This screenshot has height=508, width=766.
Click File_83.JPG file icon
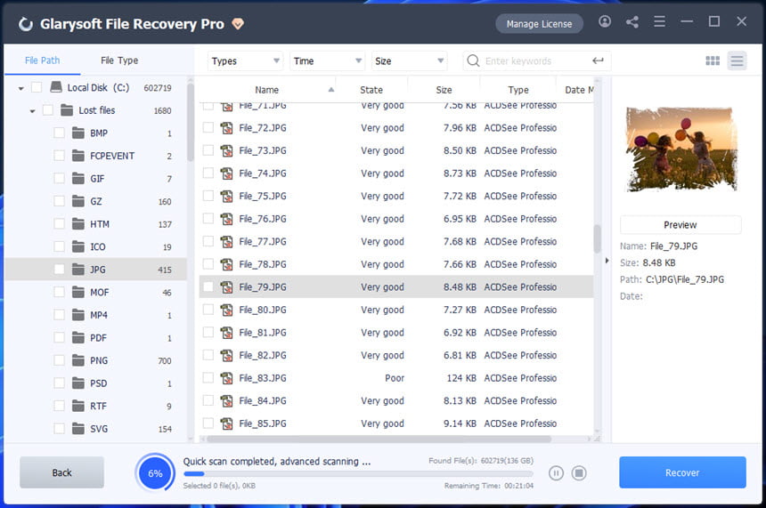226,378
